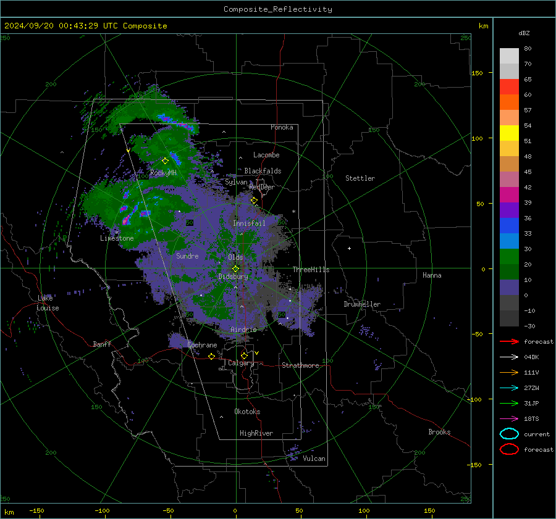Click the 2024/09/20 00:43:29 UTC timestamp
Viewport: 556px width, 519px height.
point(61,25)
